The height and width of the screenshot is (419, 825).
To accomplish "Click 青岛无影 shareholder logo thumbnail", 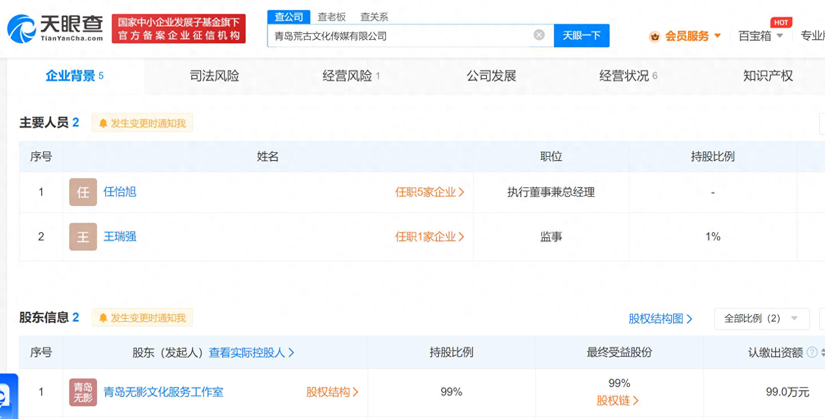I will tap(83, 392).
